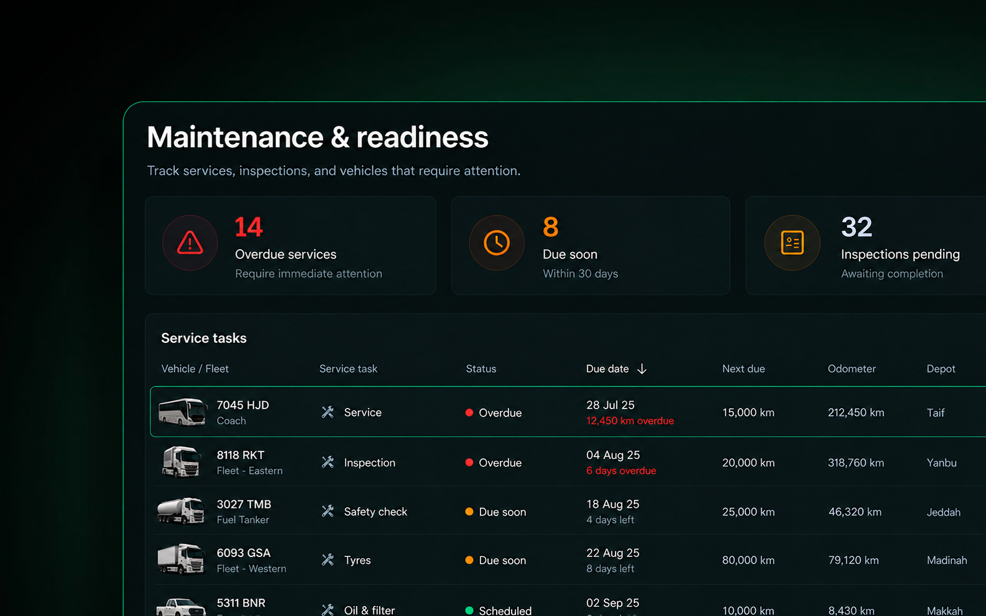Toggle Due date sort arrow
The height and width of the screenshot is (616, 986).
[642, 369]
